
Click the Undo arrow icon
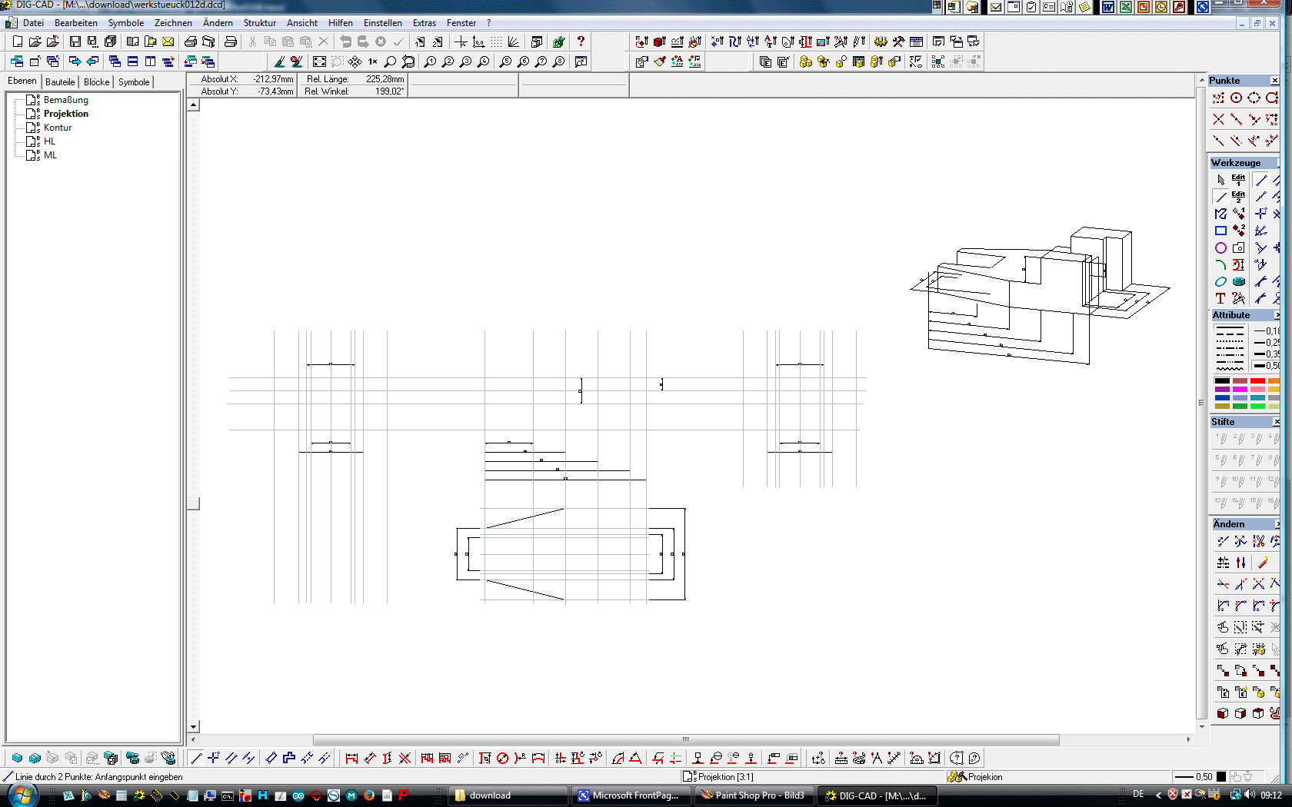pyautogui.click(x=345, y=42)
